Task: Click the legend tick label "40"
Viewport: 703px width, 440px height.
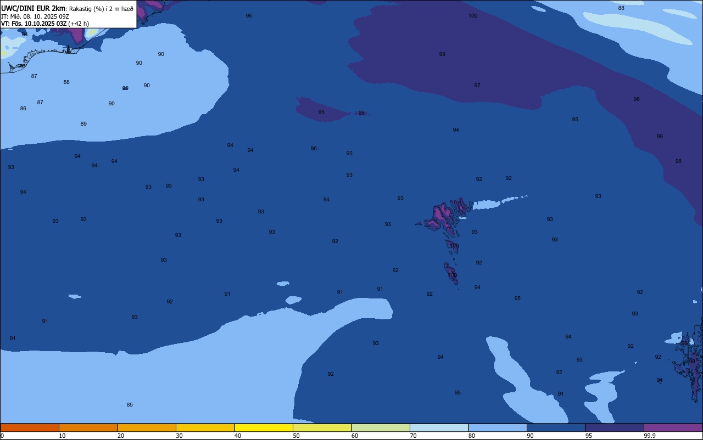Action: (x=238, y=436)
